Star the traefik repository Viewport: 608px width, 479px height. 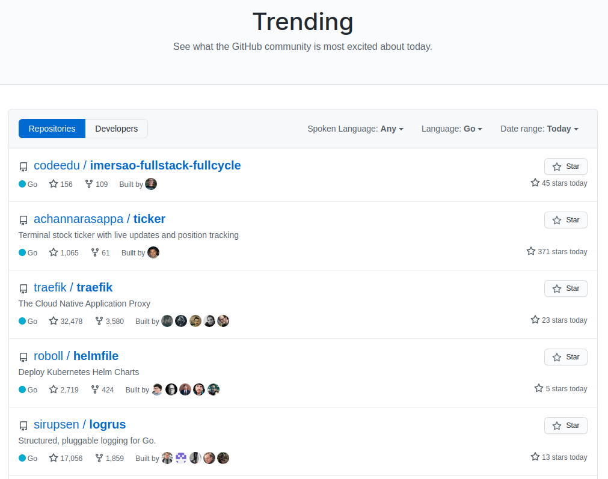pos(566,288)
